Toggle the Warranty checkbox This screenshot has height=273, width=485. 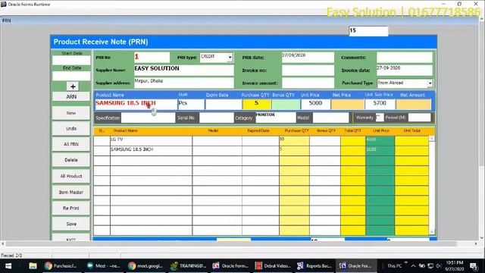point(379,118)
